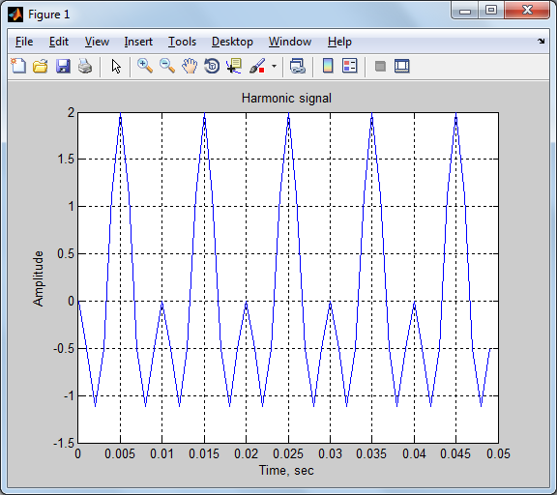Print the figure with the printer icon

85,66
